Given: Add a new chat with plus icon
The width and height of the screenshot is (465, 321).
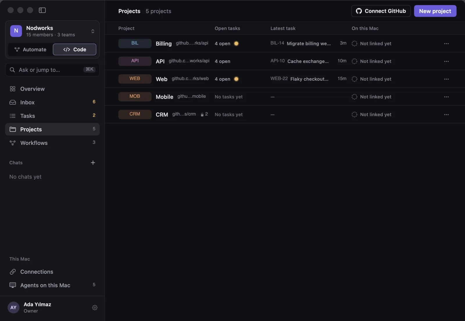Looking at the screenshot, I should click(x=93, y=163).
